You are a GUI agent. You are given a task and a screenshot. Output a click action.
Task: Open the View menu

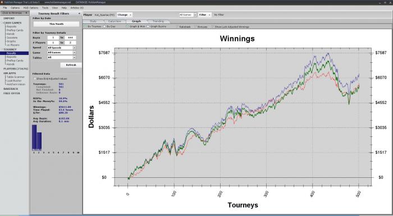click(55, 8)
